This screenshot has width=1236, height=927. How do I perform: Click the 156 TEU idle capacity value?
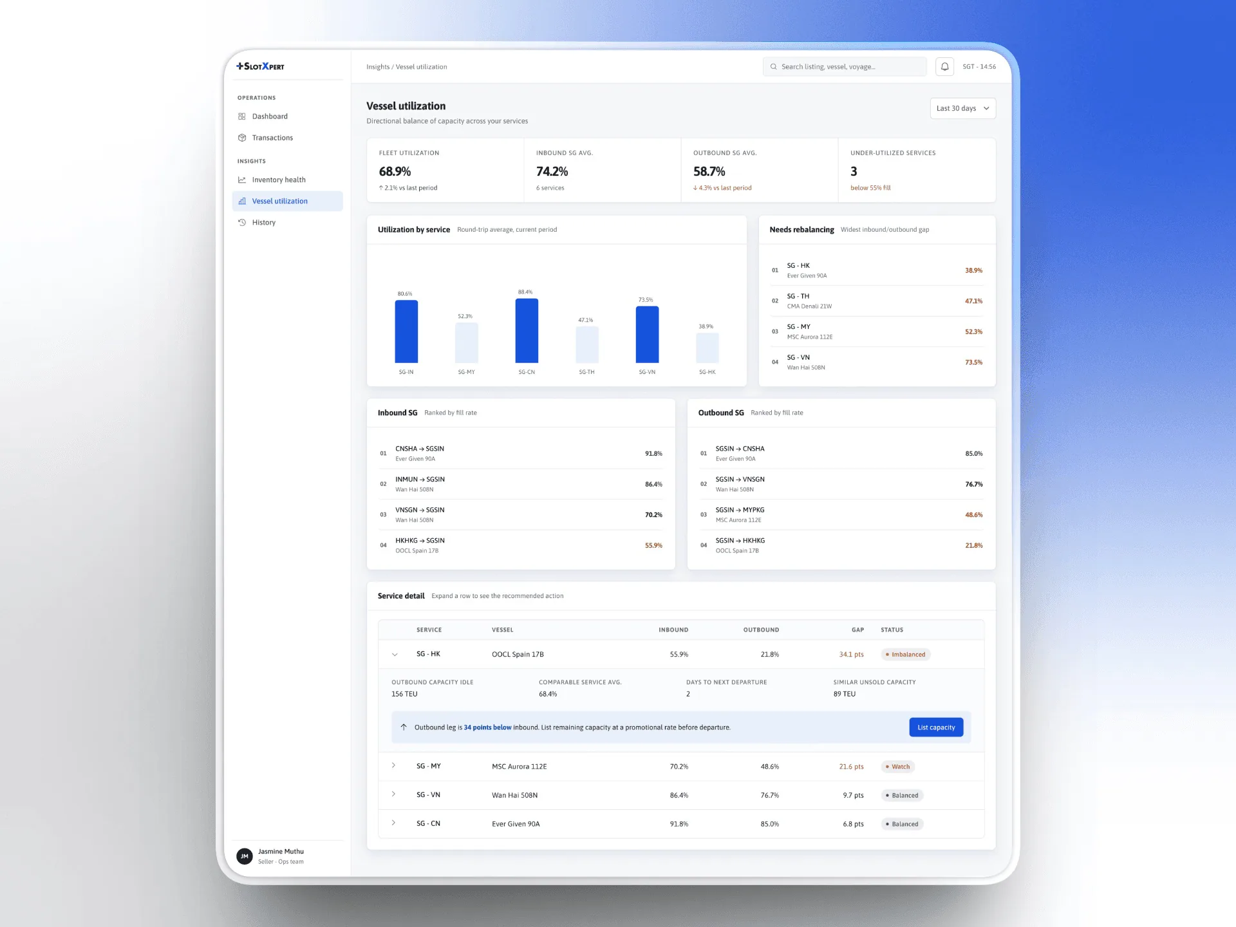tap(404, 694)
